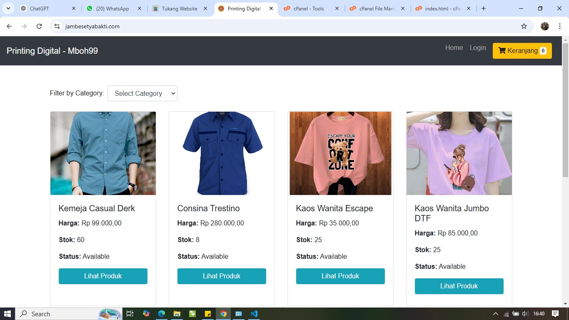Image resolution: width=569 pixels, height=320 pixels.
Task: Click the Chrome profile avatar icon
Action: pyautogui.click(x=544, y=26)
